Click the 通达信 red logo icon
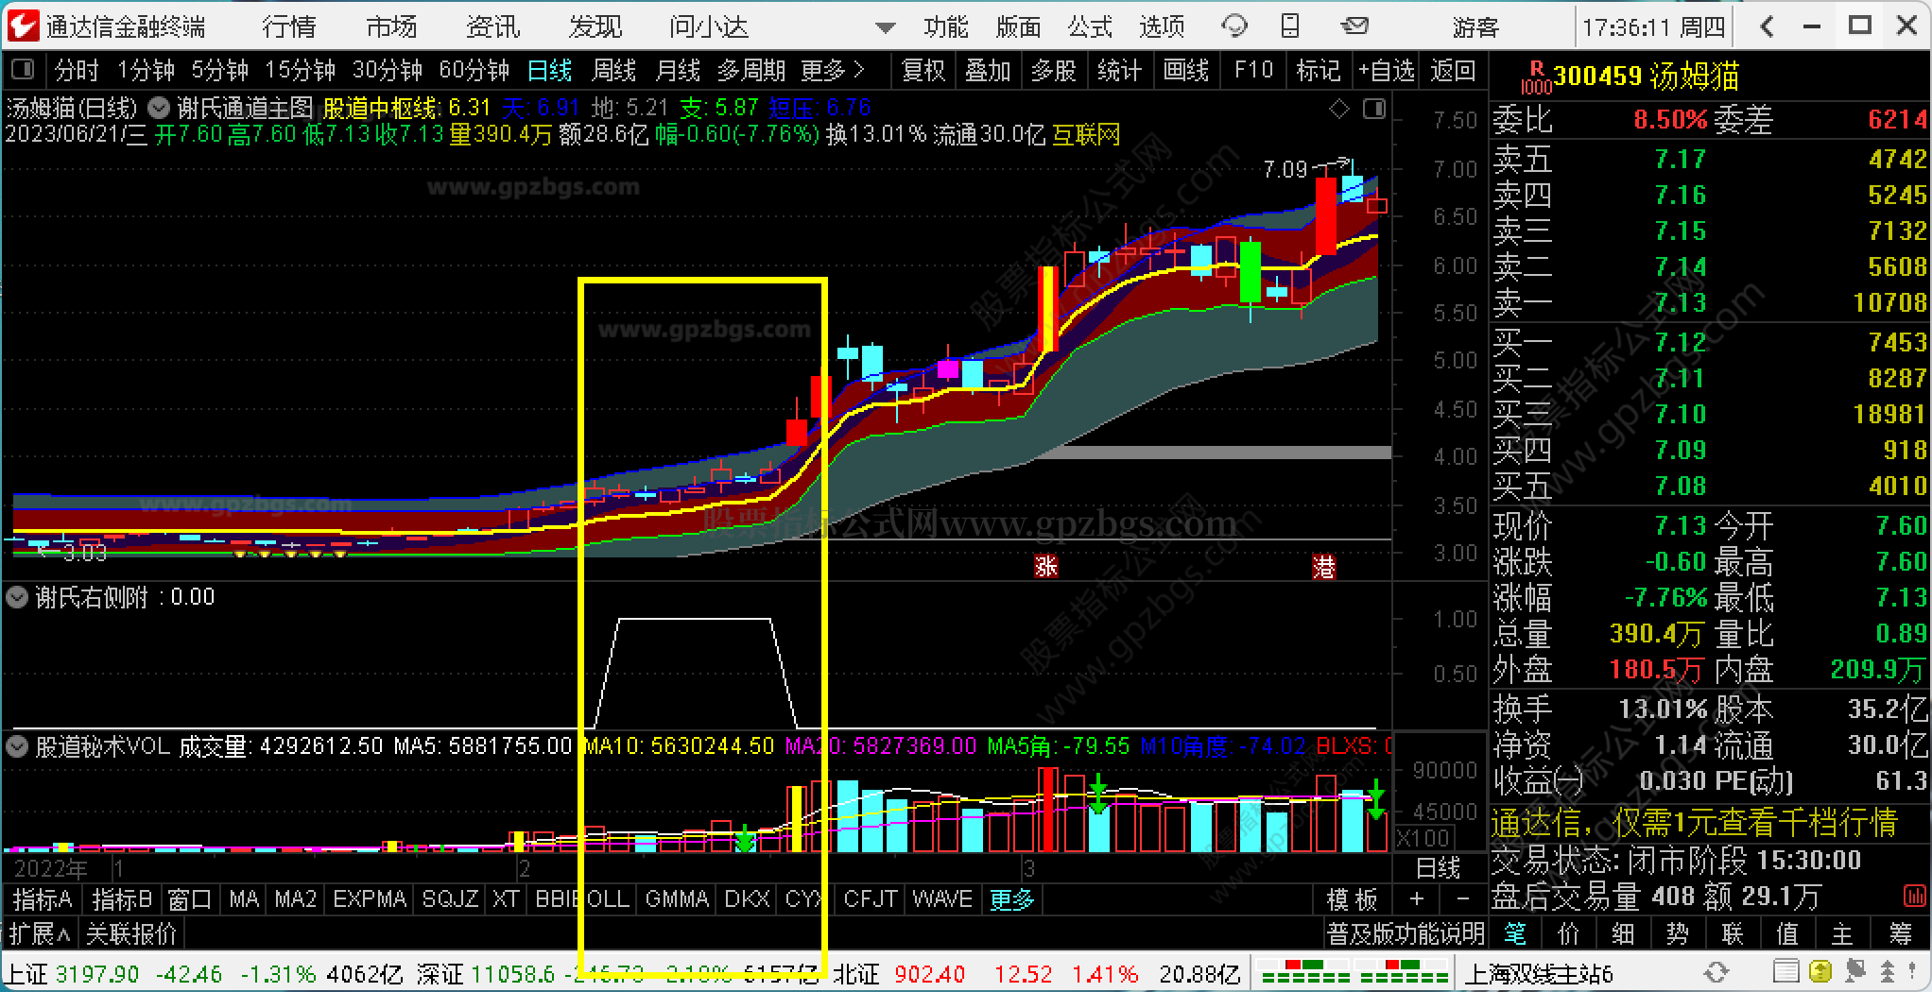Image resolution: width=1932 pixels, height=992 pixels. click(x=23, y=26)
